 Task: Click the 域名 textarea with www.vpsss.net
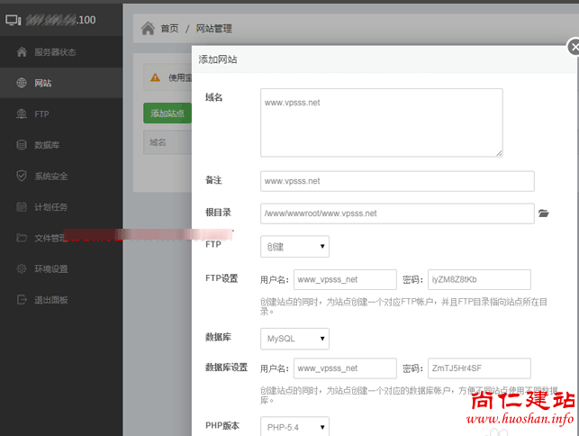point(381,123)
